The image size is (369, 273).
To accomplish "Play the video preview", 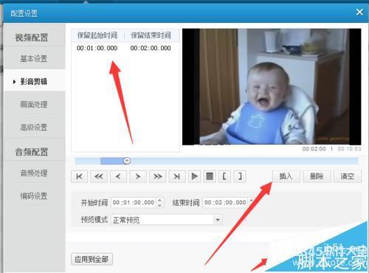I will pyautogui.click(x=194, y=176).
